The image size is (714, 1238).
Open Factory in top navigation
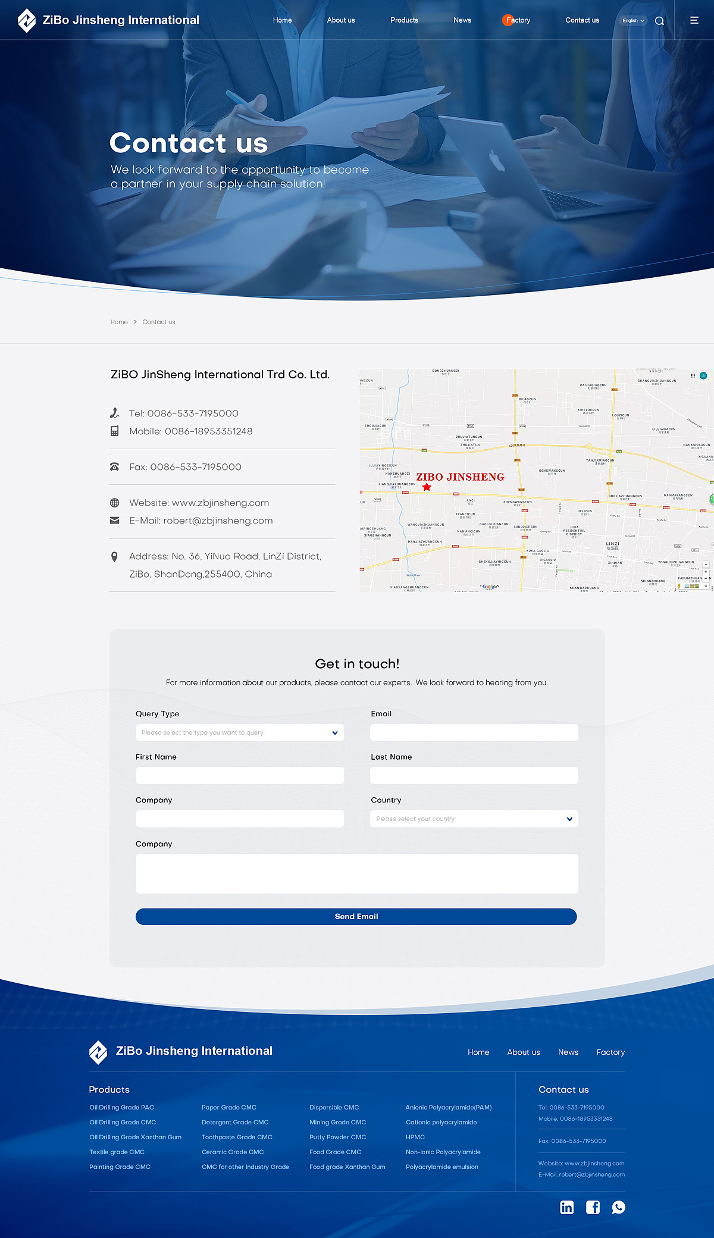coord(518,20)
